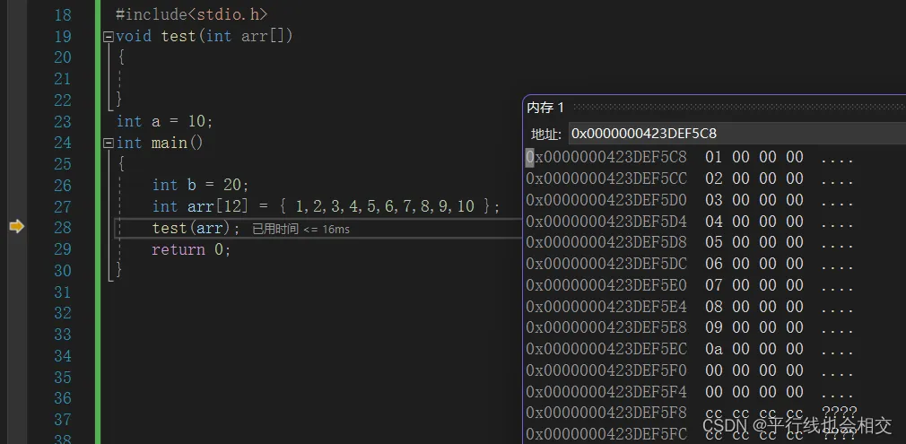Collapse the main function code block
The width and height of the screenshot is (906, 444).
click(108, 143)
